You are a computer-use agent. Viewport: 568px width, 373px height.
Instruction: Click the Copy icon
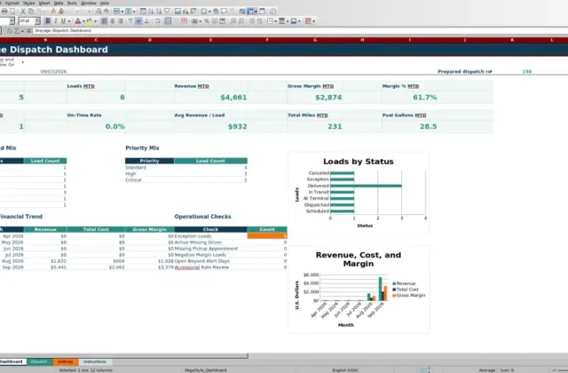[31, 12]
